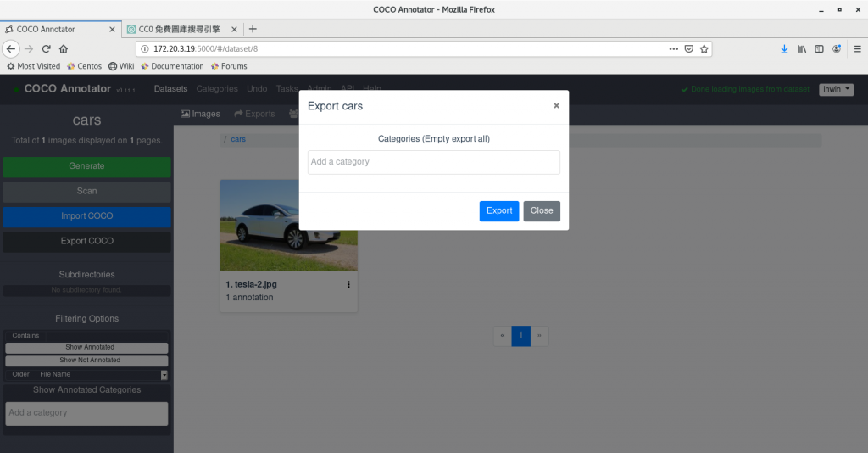Open the Most Visited bookmarks folder

(33, 66)
